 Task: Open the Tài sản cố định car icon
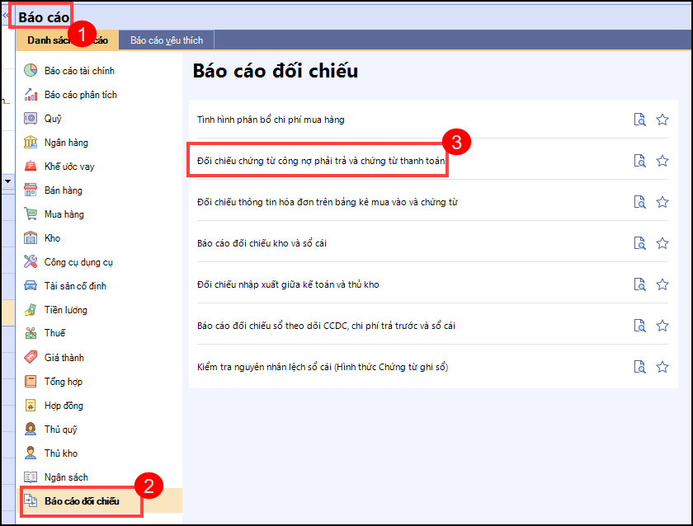pyautogui.click(x=31, y=286)
